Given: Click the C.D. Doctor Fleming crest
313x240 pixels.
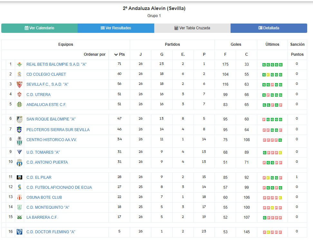Looking at the screenshot, I should coord(19,232).
